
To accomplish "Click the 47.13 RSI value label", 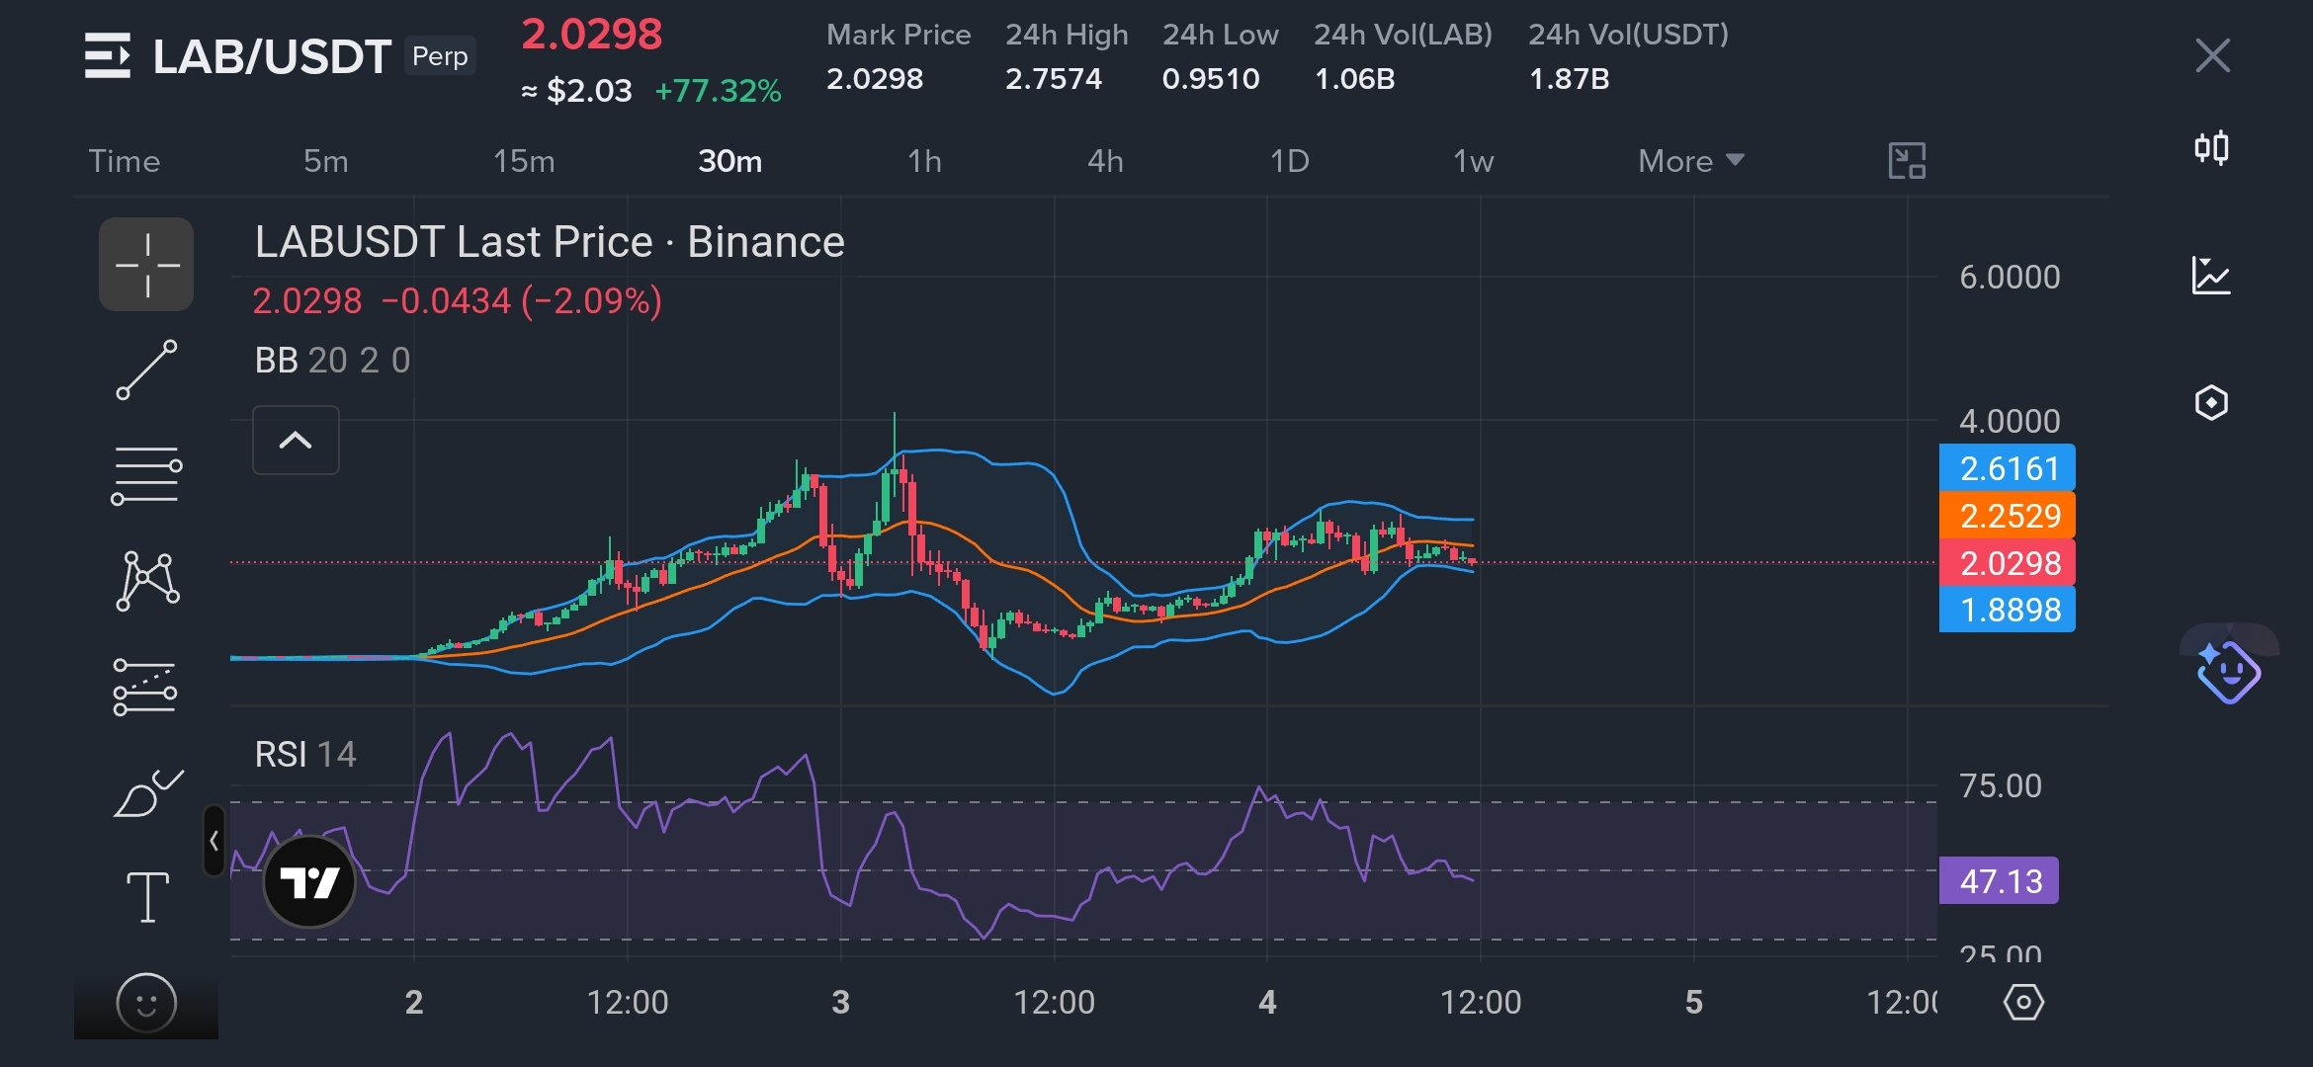I will click(x=1999, y=880).
